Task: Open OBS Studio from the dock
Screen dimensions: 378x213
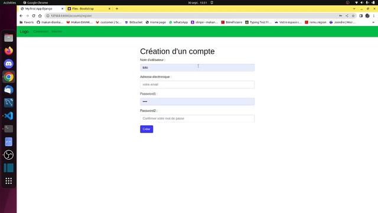Action: [x=8, y=155]
